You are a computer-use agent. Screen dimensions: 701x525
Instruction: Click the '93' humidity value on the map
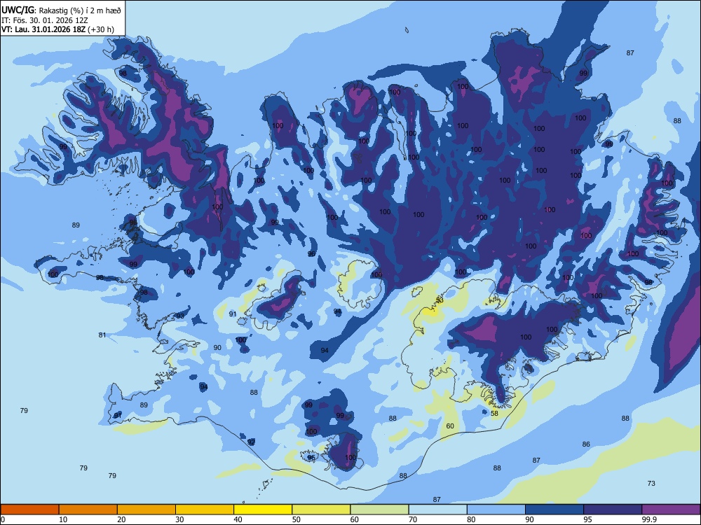coord(180,316)
